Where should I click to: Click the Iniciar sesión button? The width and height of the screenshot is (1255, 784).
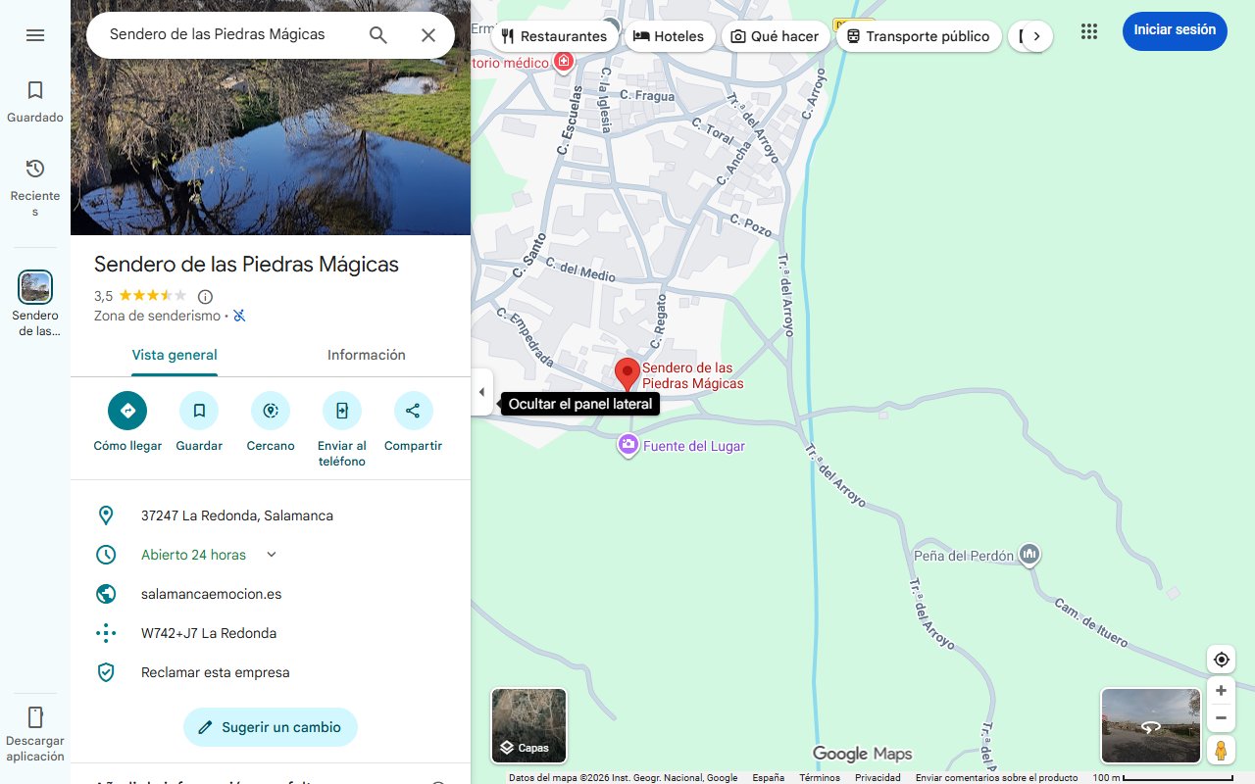[x=1174, y=30]
